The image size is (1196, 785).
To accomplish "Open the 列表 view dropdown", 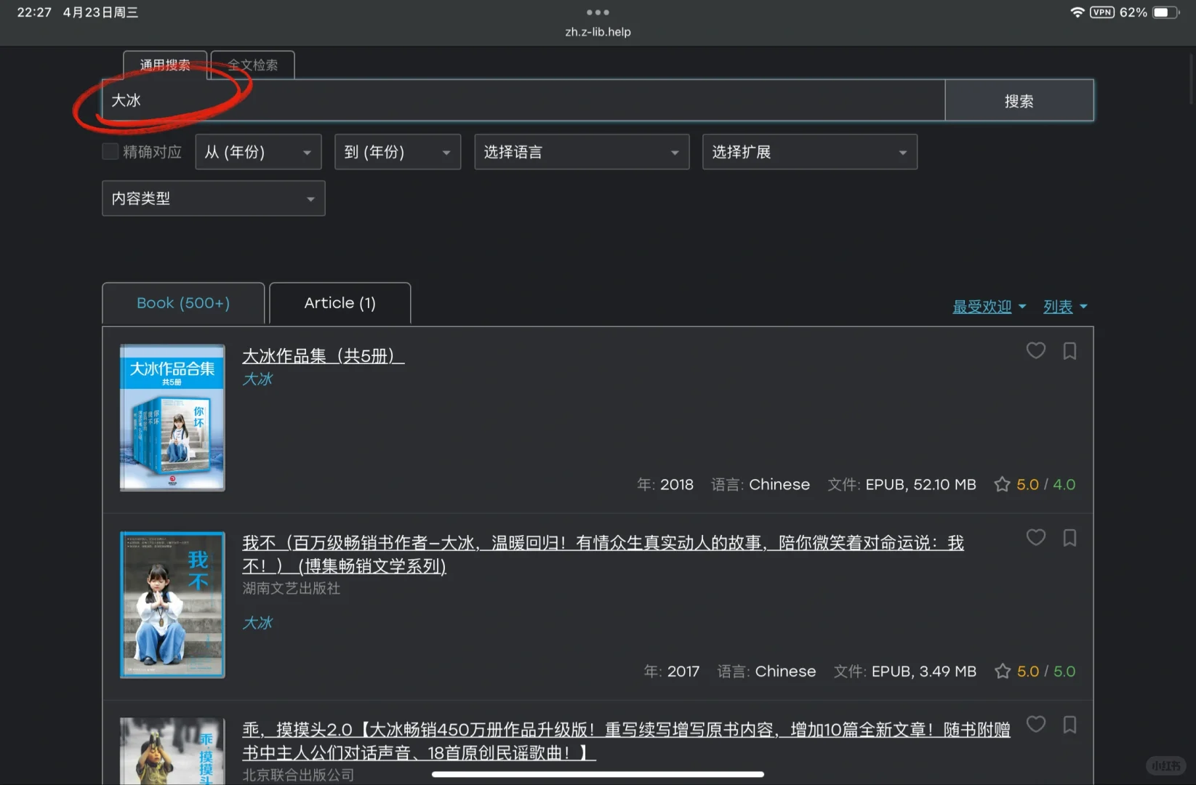I will pyautogui.click(x=1065, y=307).
